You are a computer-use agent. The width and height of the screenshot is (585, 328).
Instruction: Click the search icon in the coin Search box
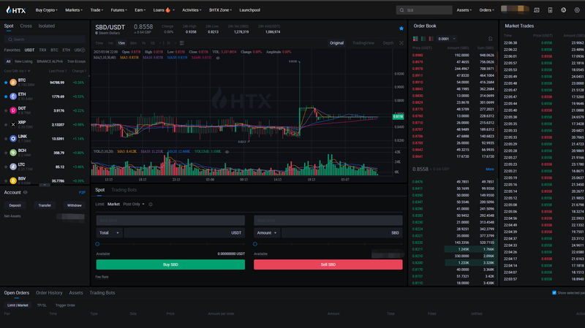coord(10,39)
